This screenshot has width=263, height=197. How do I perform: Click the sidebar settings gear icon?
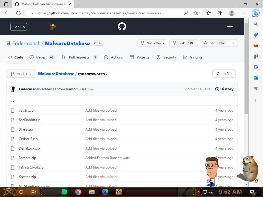[256, 181]
